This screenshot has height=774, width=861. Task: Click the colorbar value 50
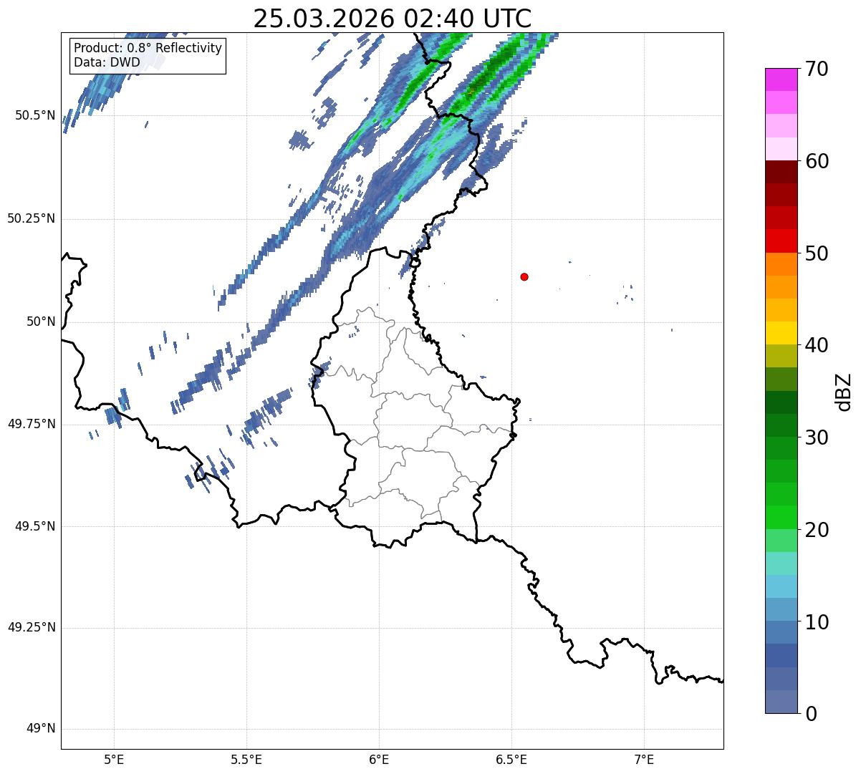point(817,253)
